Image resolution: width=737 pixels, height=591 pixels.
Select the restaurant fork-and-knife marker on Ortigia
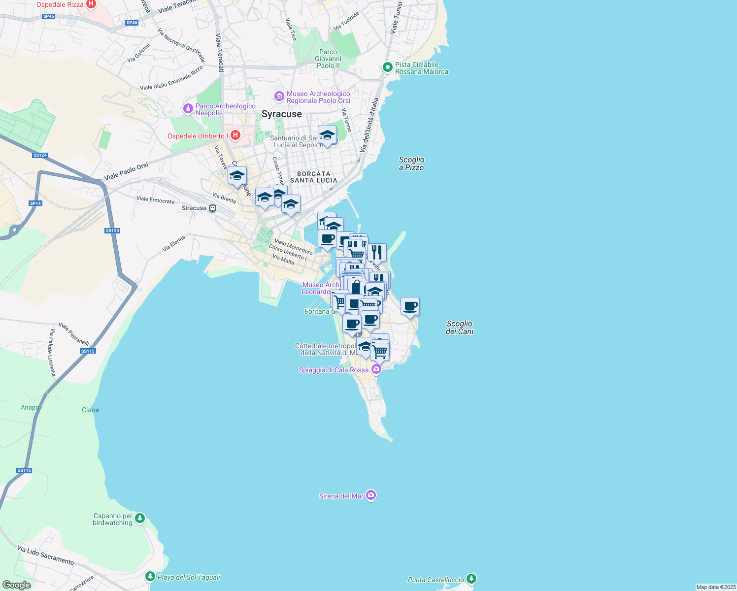378,252
